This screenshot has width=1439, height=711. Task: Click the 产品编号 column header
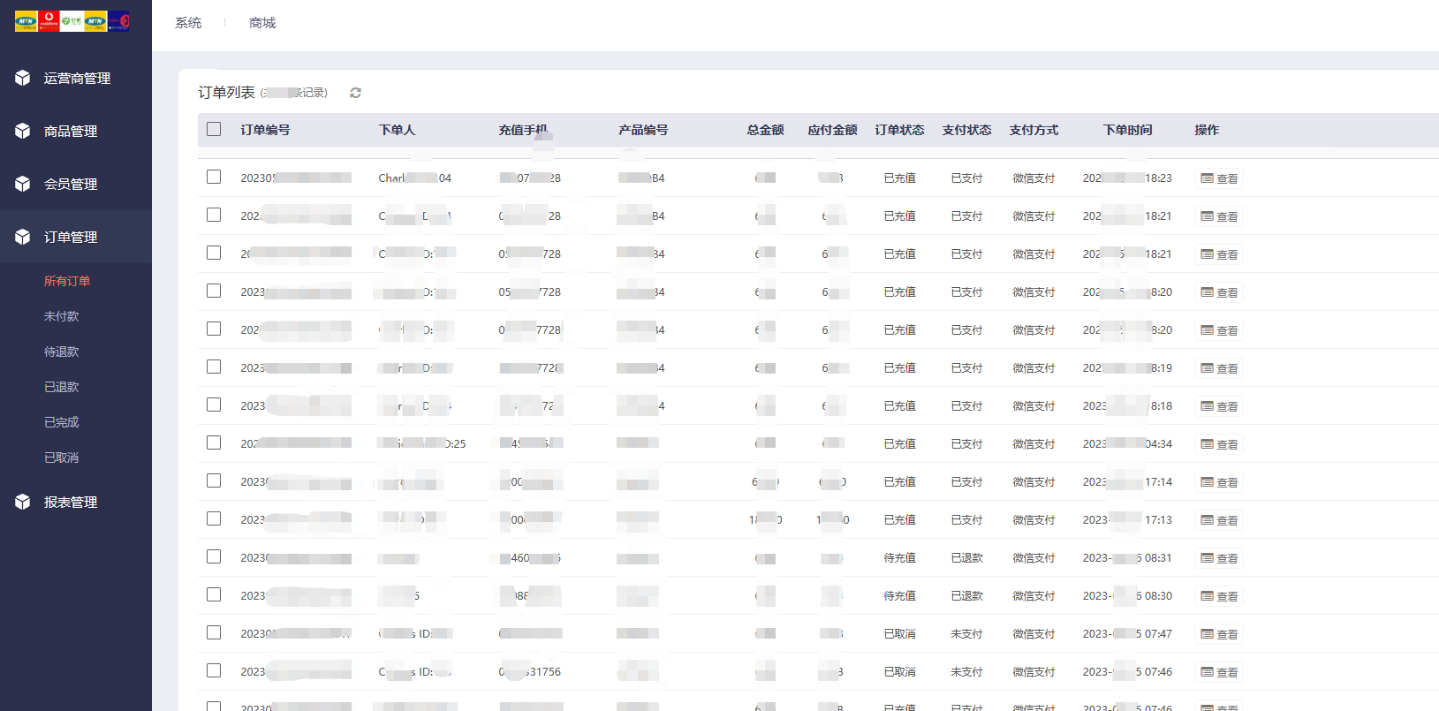(x=643, y=130)
